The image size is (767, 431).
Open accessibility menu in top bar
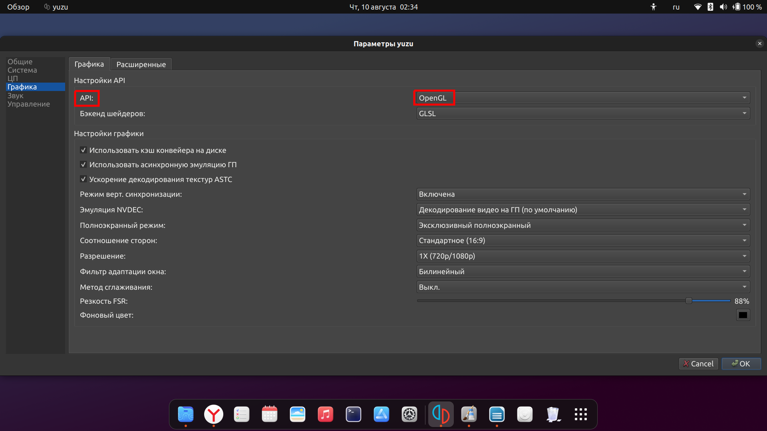[x=654, y=7]
